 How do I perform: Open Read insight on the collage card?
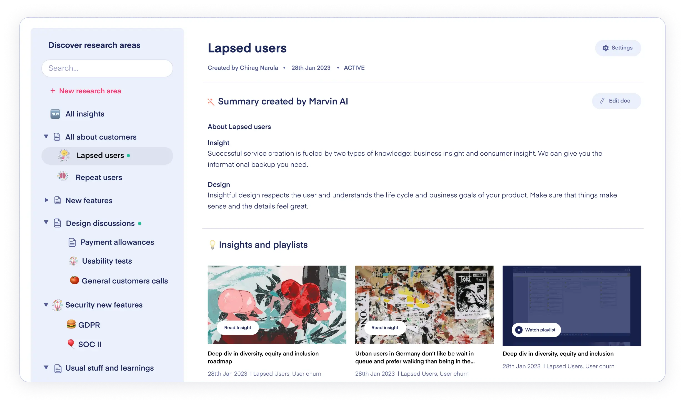[x=385, y=328]
